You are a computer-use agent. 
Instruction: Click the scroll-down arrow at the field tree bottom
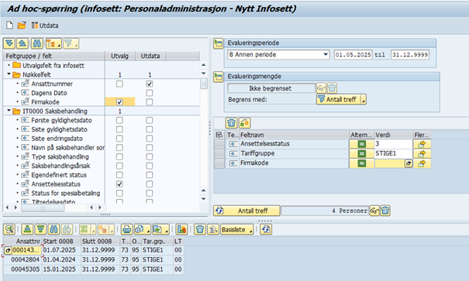[x=203, y=199]
